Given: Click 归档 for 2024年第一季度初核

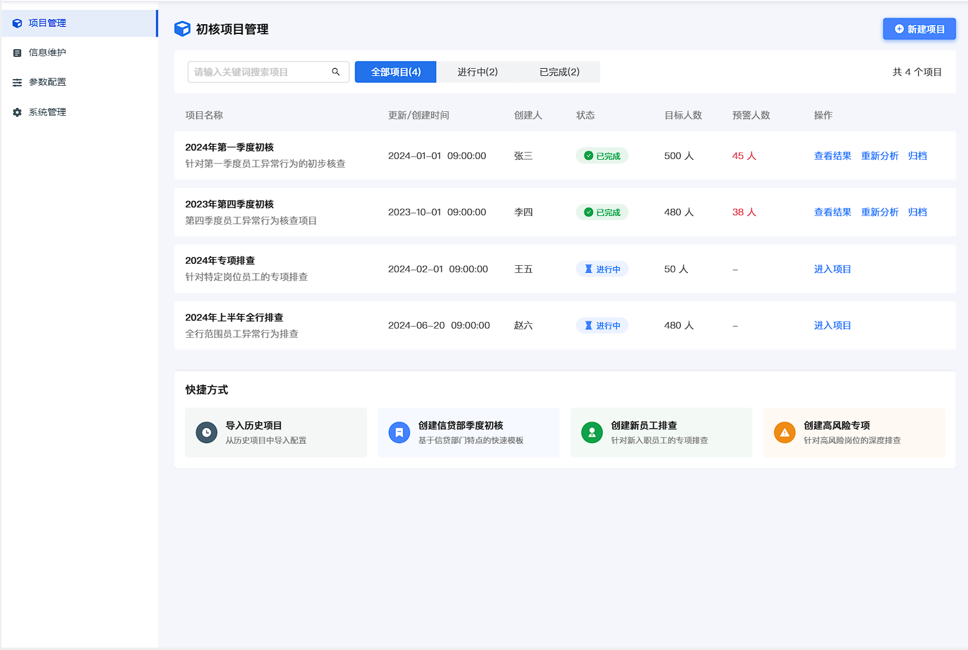Looking at the screenshot, I should pyautogui.click(x=917, y=156).
